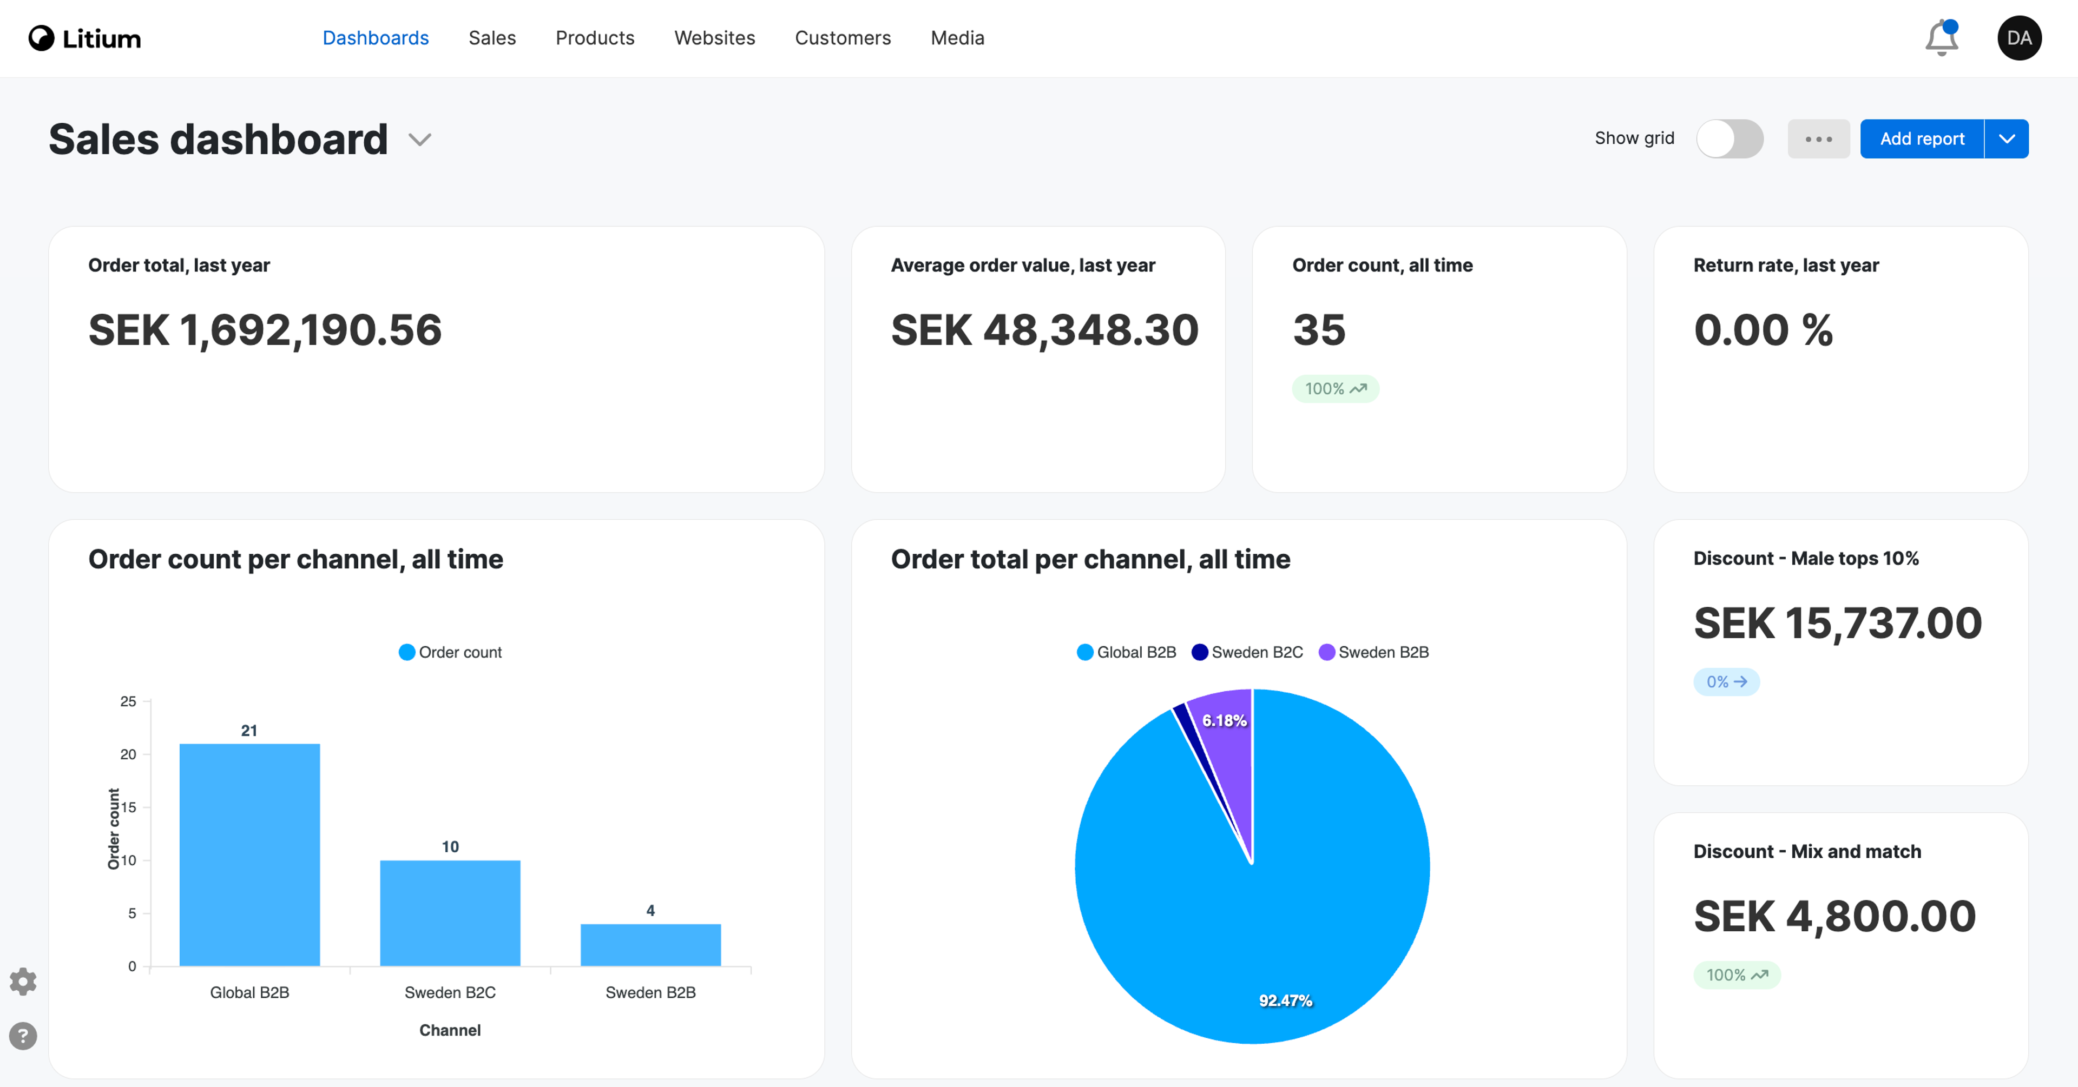This screenshot has width=2078, height=1087.
Task: Click the SEK 4,800.00 value
Action: pos(1835,917)
